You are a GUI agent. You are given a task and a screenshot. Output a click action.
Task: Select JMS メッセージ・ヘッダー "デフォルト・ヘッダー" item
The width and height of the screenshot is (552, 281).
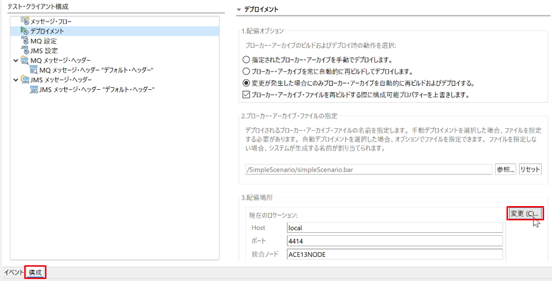click(97, 90)
